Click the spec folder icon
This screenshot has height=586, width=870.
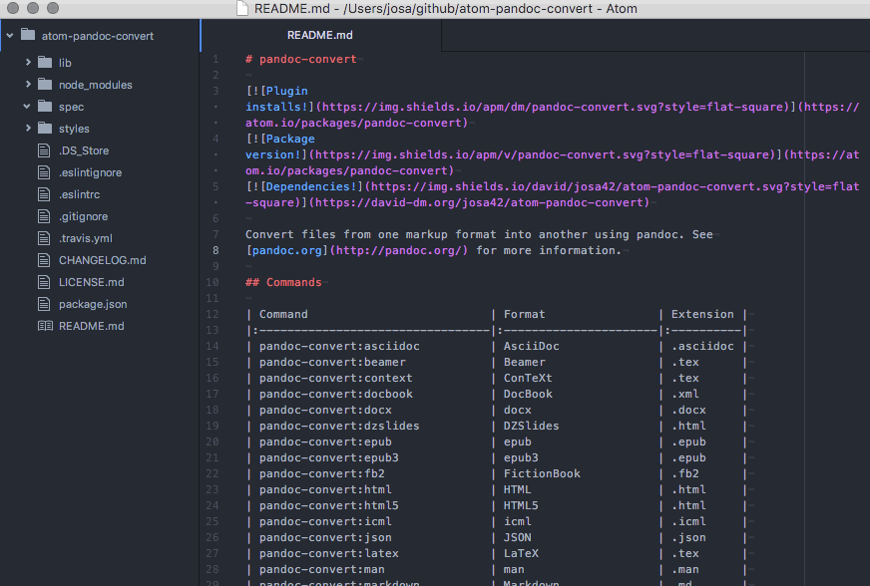click(45, 106)
